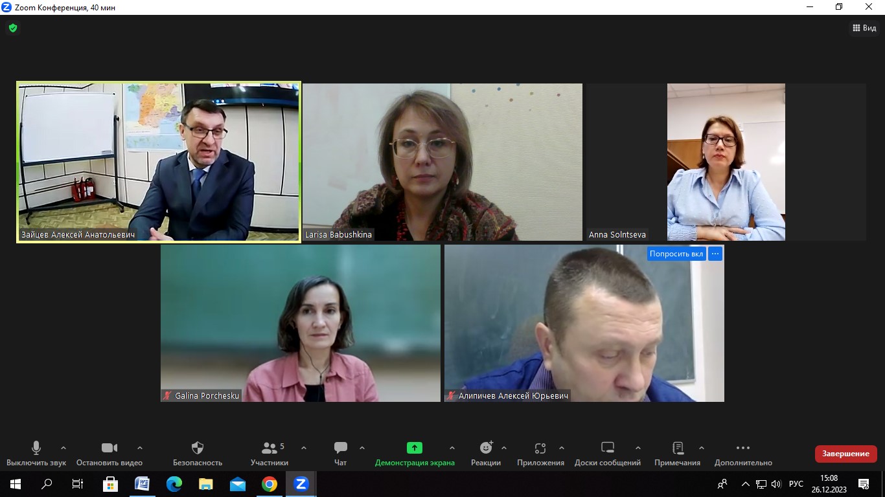
Task: Click Попросить вкл button on Алипичев tile
Action: pos(676,254)
